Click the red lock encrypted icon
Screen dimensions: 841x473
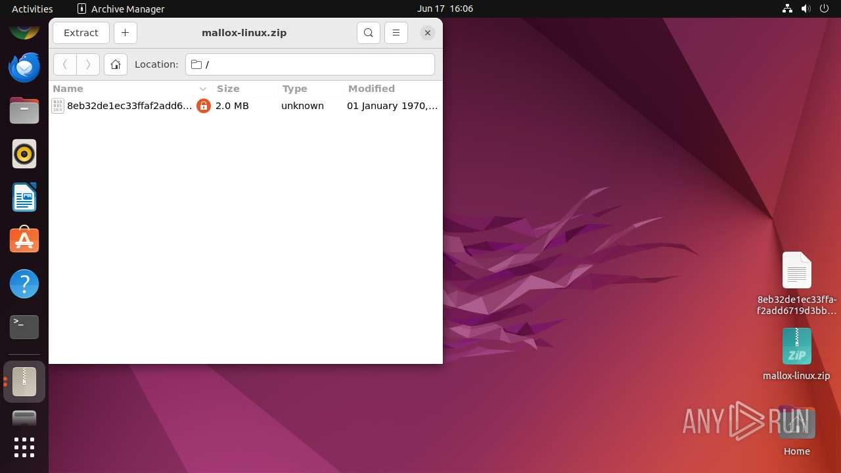point(204,106)
